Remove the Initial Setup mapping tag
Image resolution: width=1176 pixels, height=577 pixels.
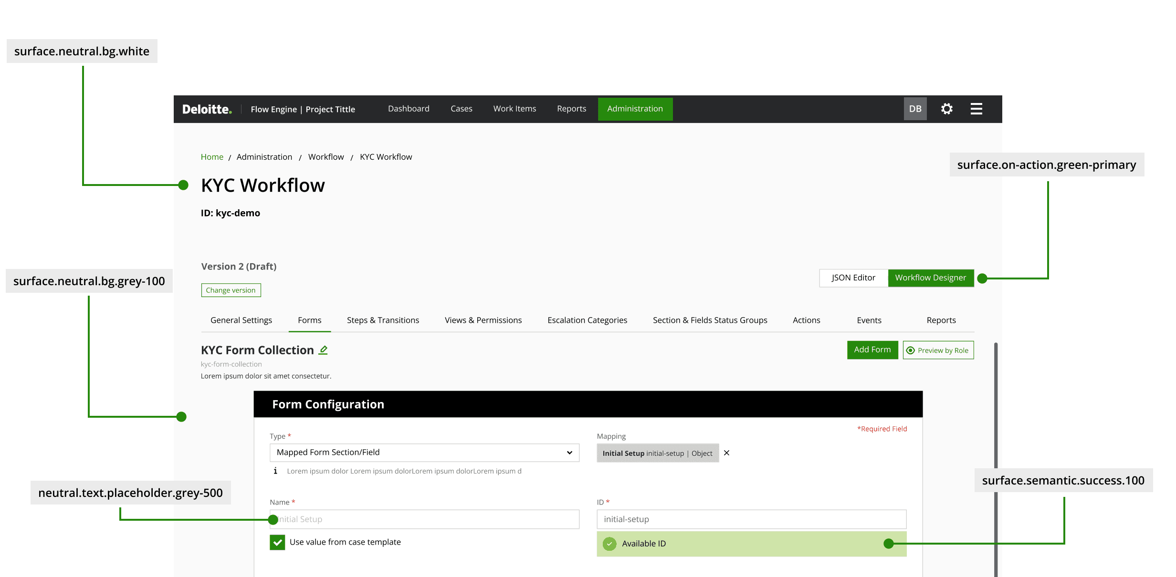coord(726,453)
